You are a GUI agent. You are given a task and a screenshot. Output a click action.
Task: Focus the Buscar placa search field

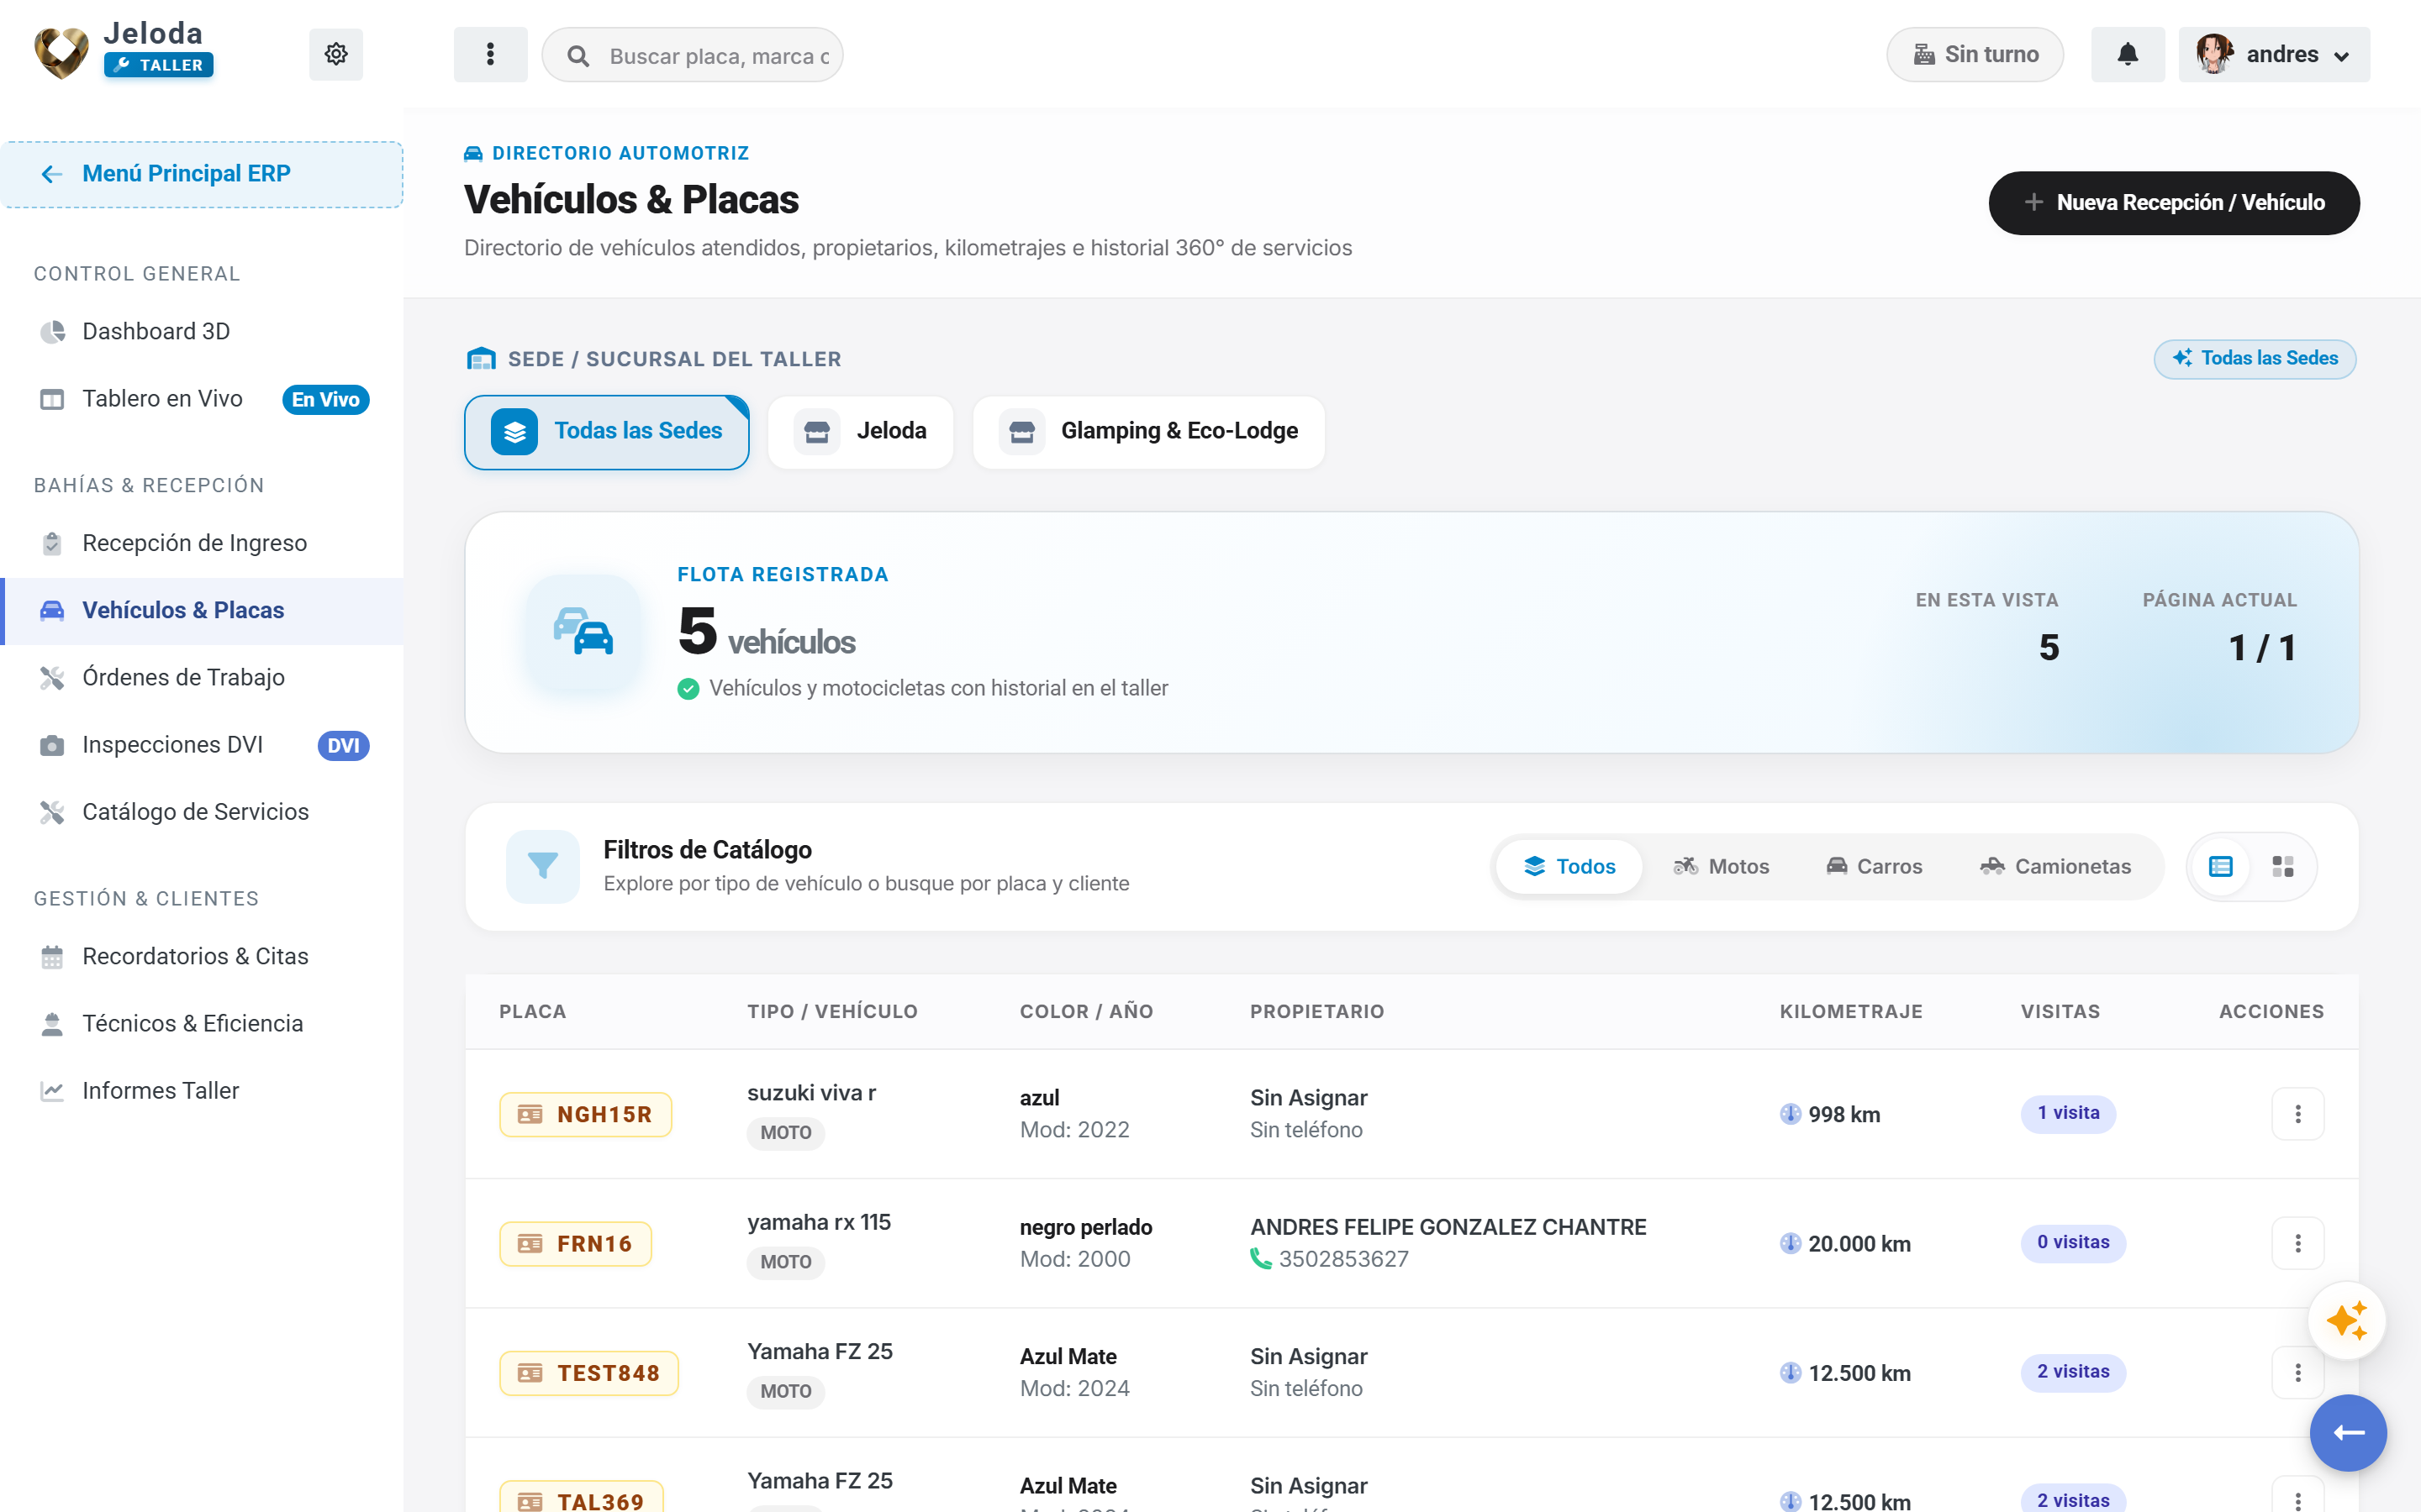[693, 55]
